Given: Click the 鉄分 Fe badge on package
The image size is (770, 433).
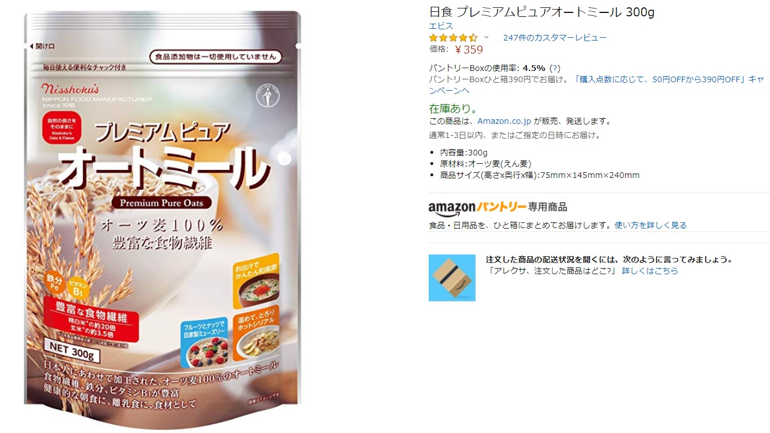Looking at the screenshot, I should pos(55,283).
